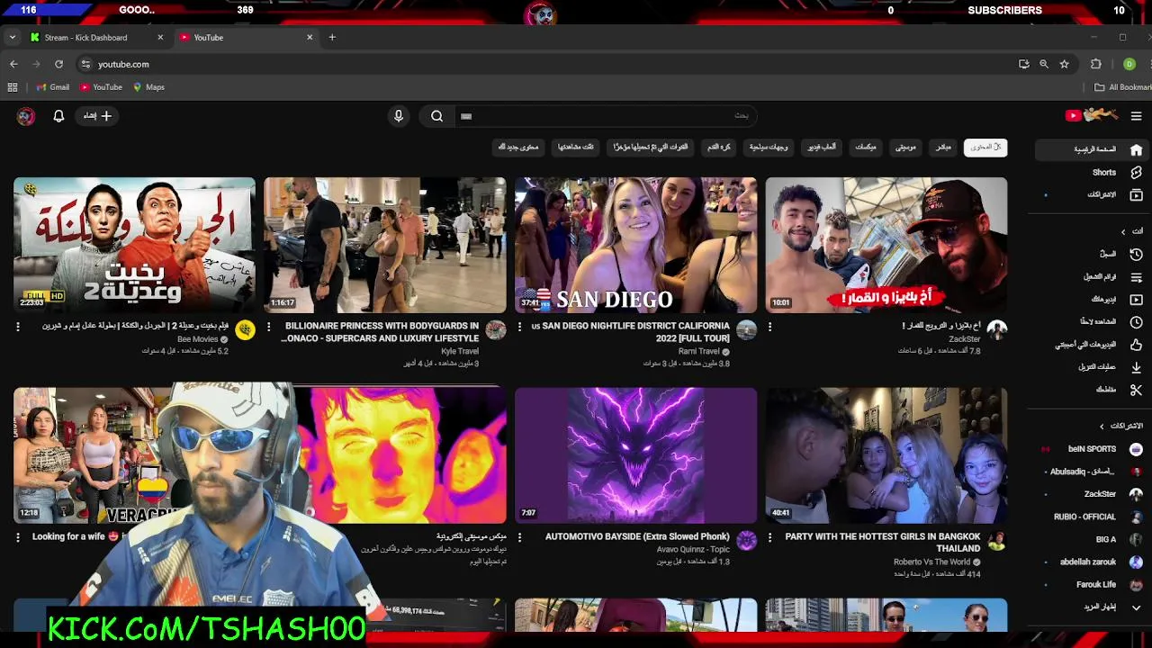Click PARTY WITH THE HOTTEST GIRLS IN BANGKOK title
The width and height of the screenshot is (1152, 648).
point(883,542)
